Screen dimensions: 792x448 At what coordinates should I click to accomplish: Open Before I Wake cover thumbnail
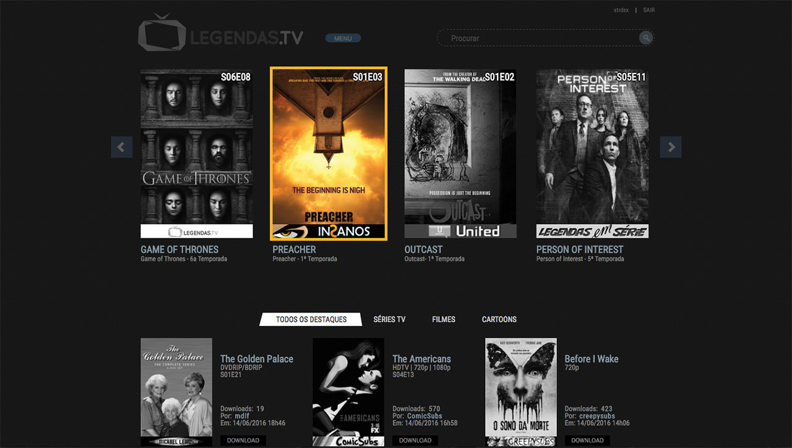click(521, 392)
